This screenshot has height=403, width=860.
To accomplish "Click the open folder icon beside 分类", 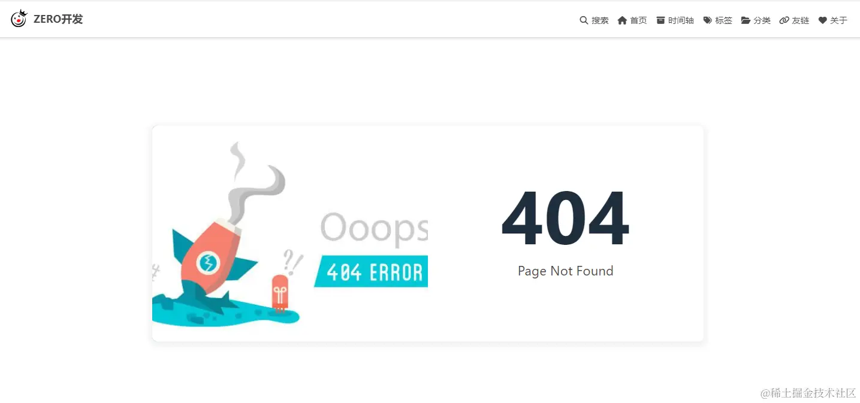I will tap(746, 20).
